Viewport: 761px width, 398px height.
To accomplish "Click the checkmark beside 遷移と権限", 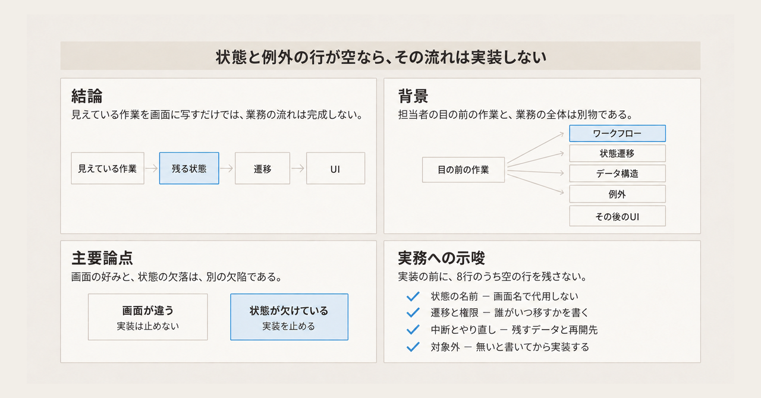I will pyautogui.click(x=413, y=312).
